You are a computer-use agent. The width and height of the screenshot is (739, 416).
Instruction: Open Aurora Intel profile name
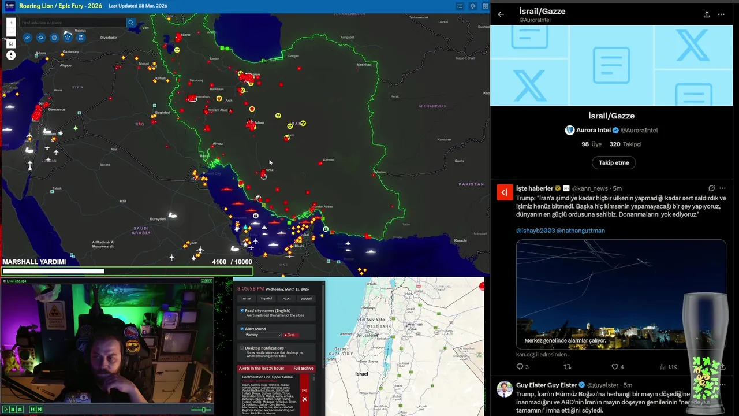[594, 130]
